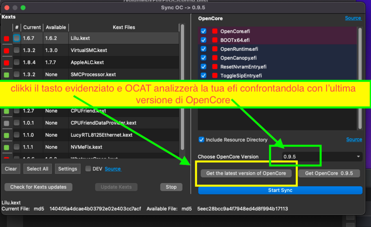Select LucyRTL8125Ethernet.kext file name
This screenshot has width=371, height=227.
(x=101, y=135)
